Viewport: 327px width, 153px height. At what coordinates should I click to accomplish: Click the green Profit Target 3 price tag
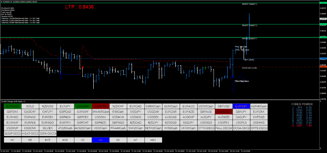(x=323, y=3)
